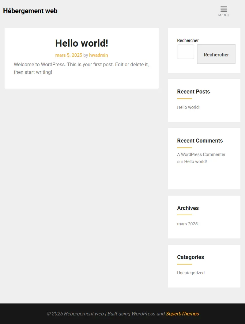View author hwadmin's posts
245x324 pixels.
tap(98, 55)
